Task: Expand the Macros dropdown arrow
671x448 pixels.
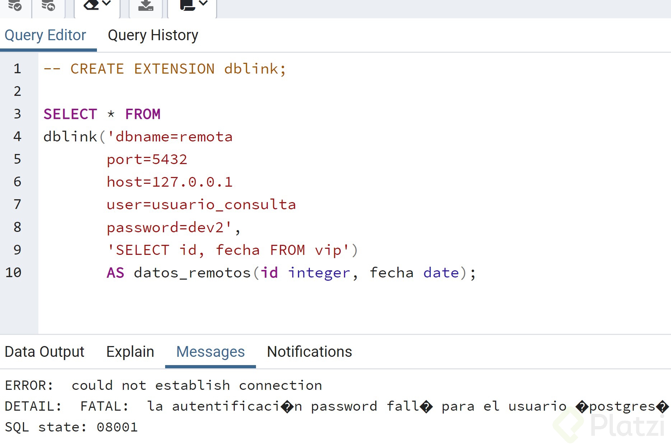Action: pyautogui.click(x=203, y=4)
